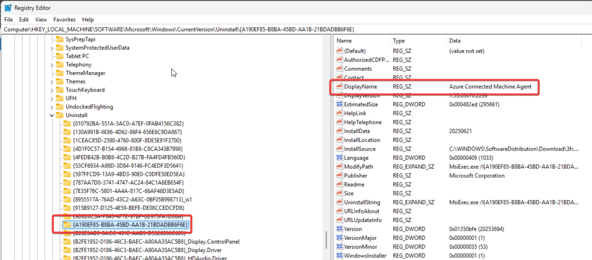Select the DisplayName string value icon
This screenshot has height=260, width=592.
[339, 86]
